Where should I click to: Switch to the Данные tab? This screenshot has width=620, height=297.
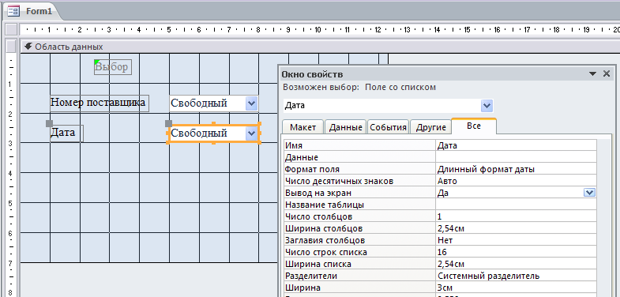[x=346, y=127]
